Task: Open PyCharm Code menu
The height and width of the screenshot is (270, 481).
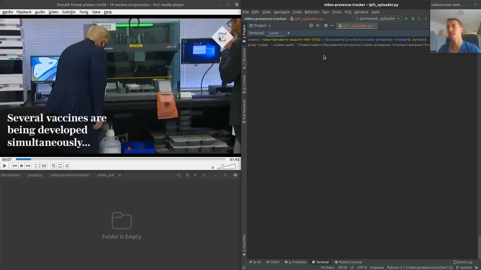Action: 297,12
